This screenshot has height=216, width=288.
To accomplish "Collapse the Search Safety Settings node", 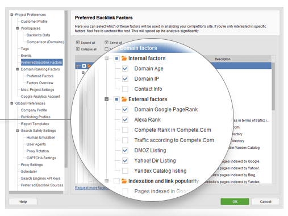I will (18, 131).
